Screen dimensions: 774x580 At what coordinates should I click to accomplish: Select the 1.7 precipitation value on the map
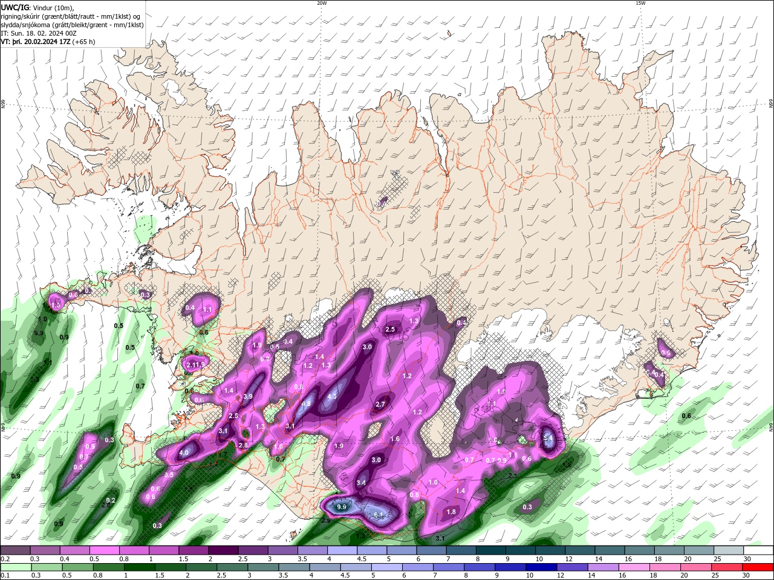[x=223, y=455]
